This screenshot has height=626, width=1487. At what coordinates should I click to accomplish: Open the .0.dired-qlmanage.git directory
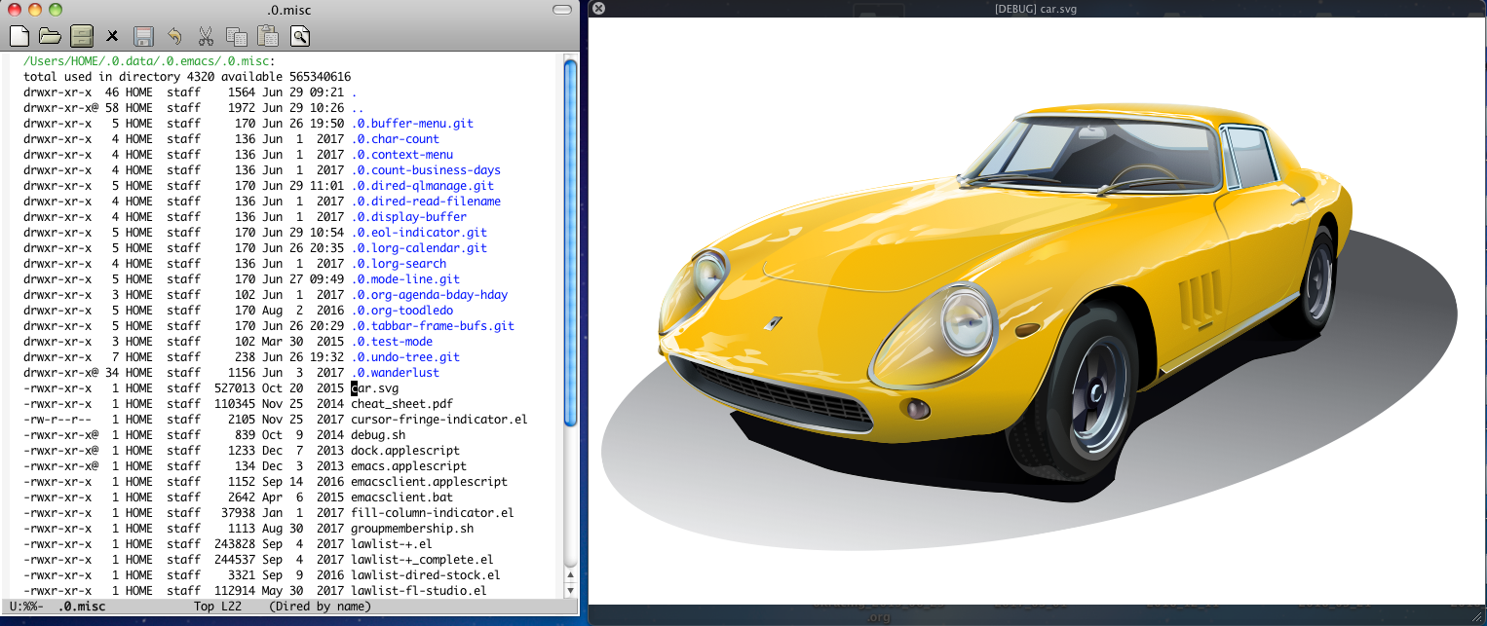click(x=423, y=186)
